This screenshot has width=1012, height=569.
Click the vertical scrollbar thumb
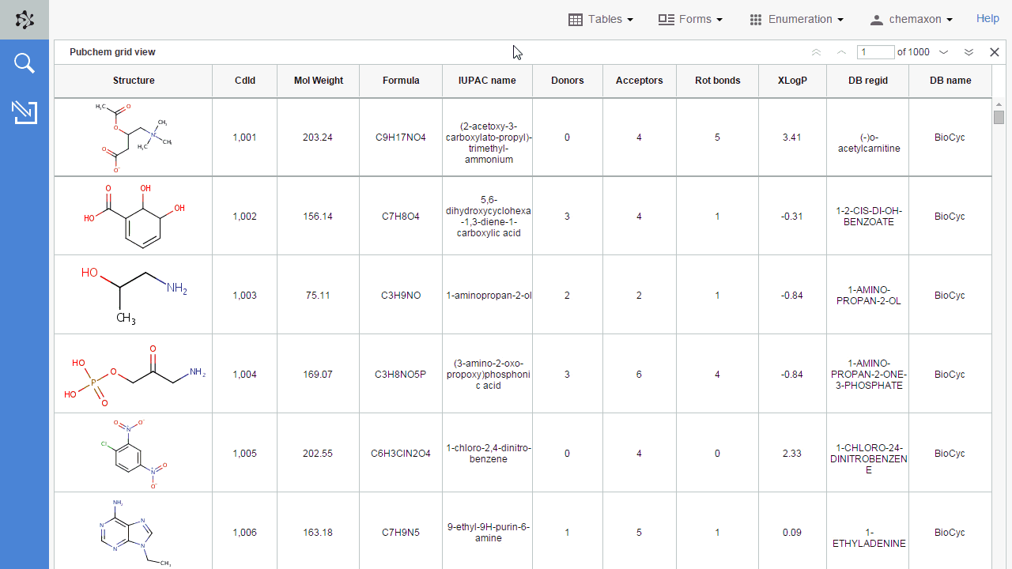(x=999, y=117)
